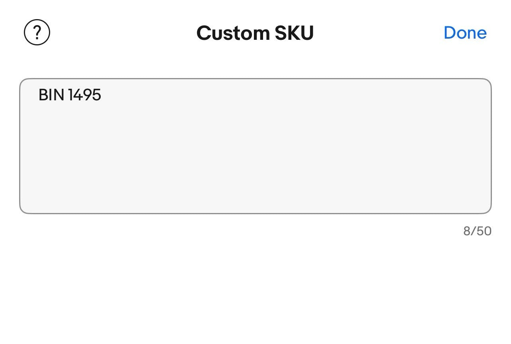Viewport: 511px width, 344px height.
Task: Click the word Custom in the title
Action: coord(232,33)
